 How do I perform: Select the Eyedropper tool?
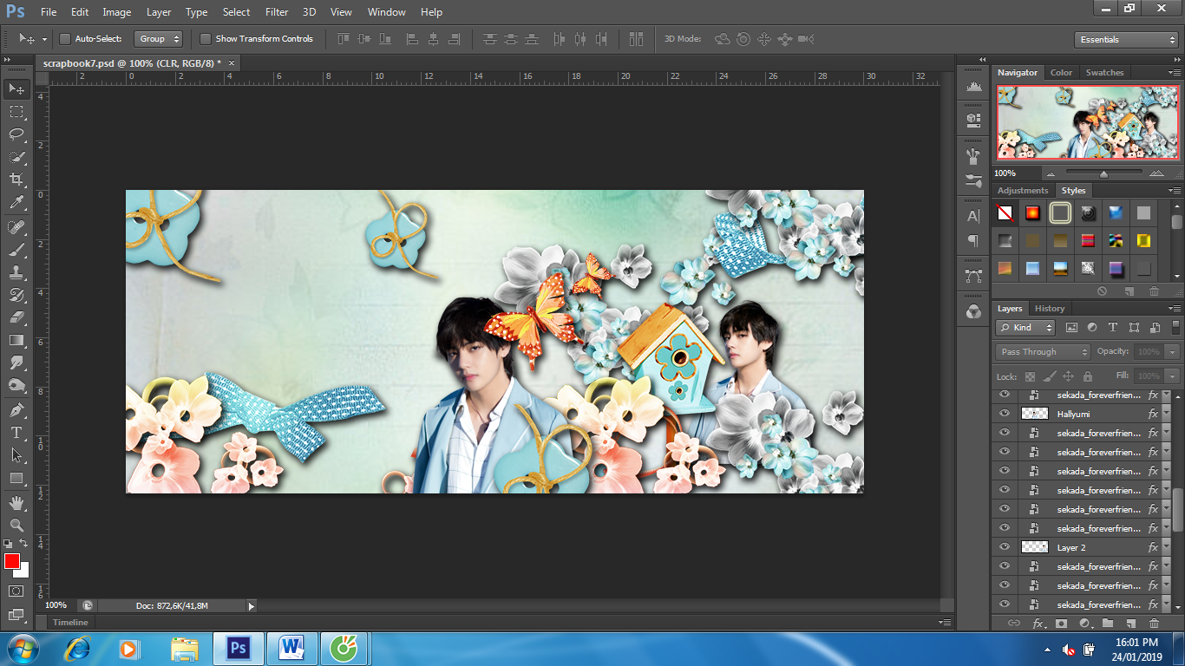coord(16,203)
